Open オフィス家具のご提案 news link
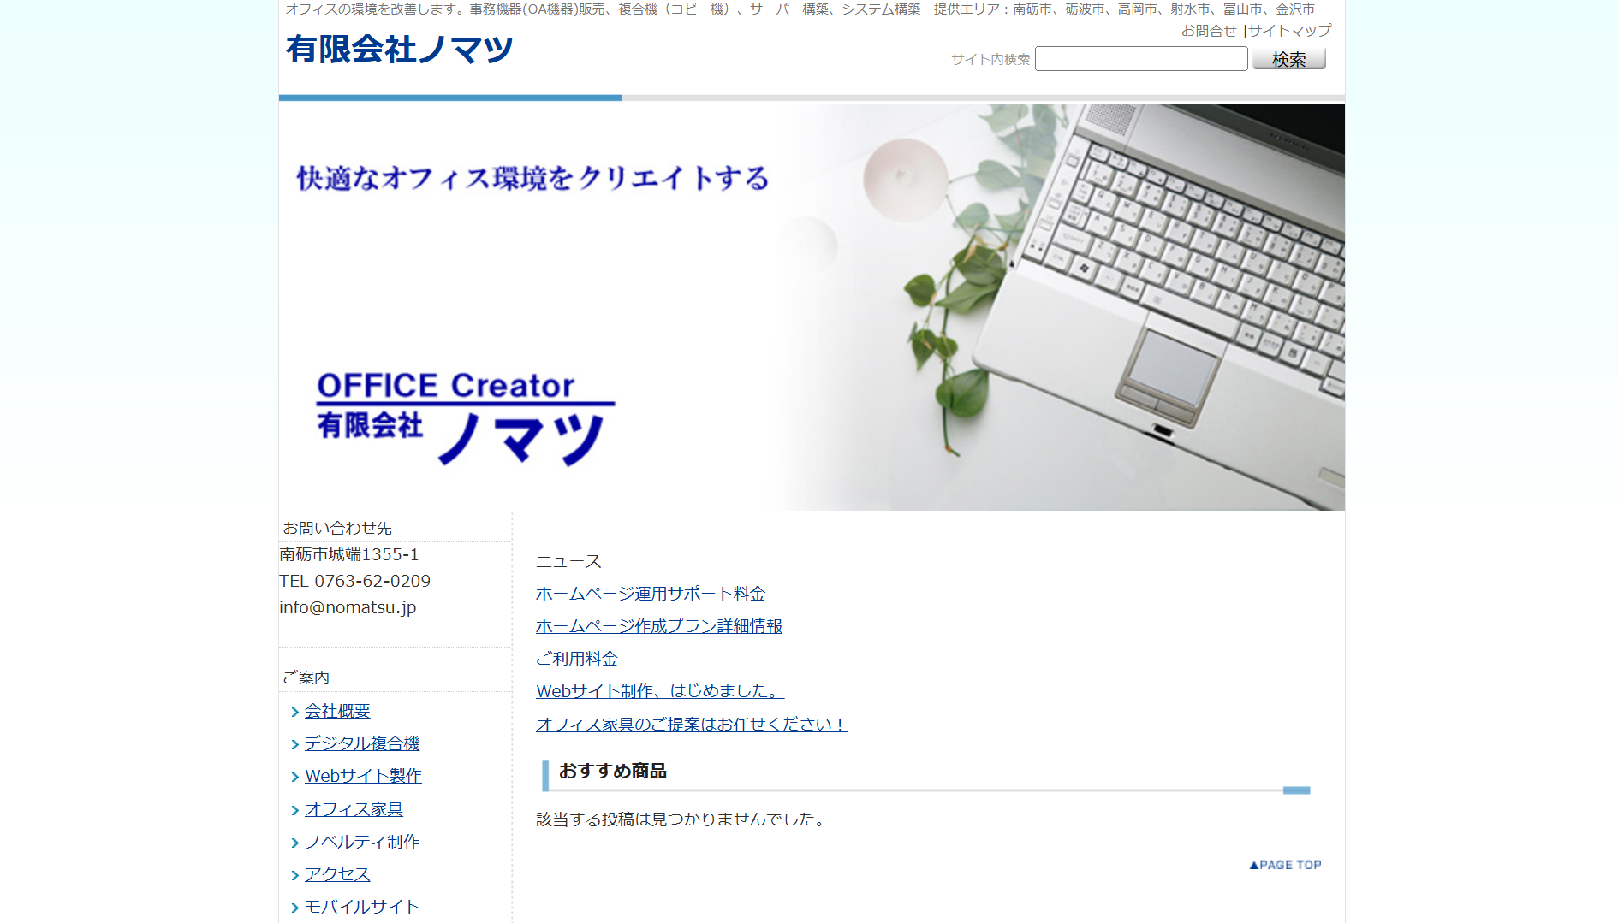The image size is (1618, 923). (691, 725)
